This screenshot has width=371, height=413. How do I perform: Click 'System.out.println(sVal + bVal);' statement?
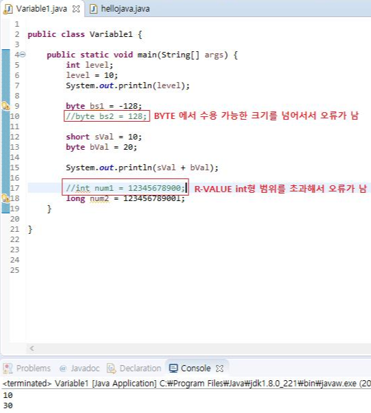142,168
